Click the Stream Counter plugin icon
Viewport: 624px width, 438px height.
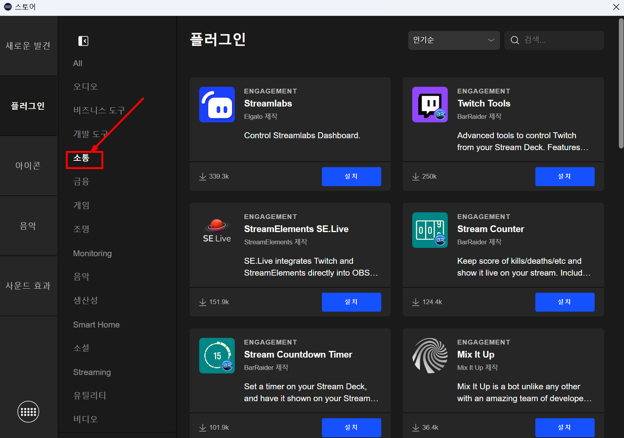click(430, 230)
